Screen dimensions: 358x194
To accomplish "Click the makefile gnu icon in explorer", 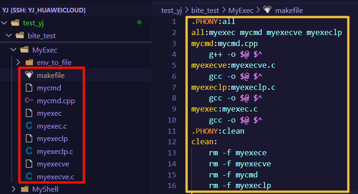I will 29,74.
